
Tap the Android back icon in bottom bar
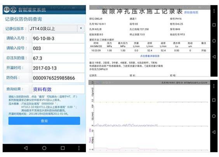(26, 148)
